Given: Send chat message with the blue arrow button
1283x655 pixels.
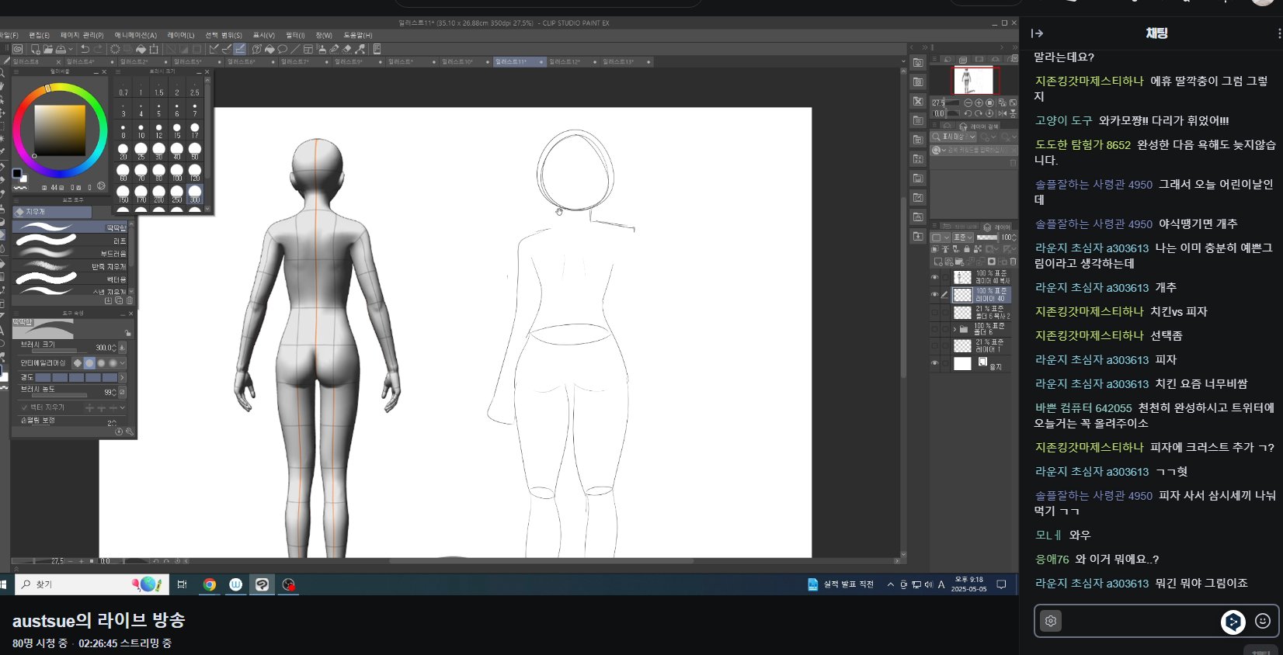Looking at the screenshot, I should [x=1233, y=622].
